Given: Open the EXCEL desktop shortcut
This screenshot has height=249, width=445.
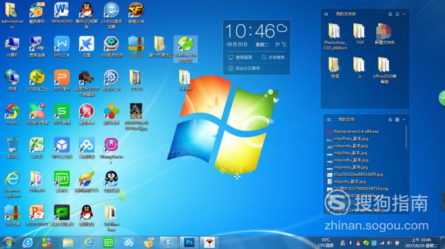Looking at the screenshot, I should click(37, 148).
